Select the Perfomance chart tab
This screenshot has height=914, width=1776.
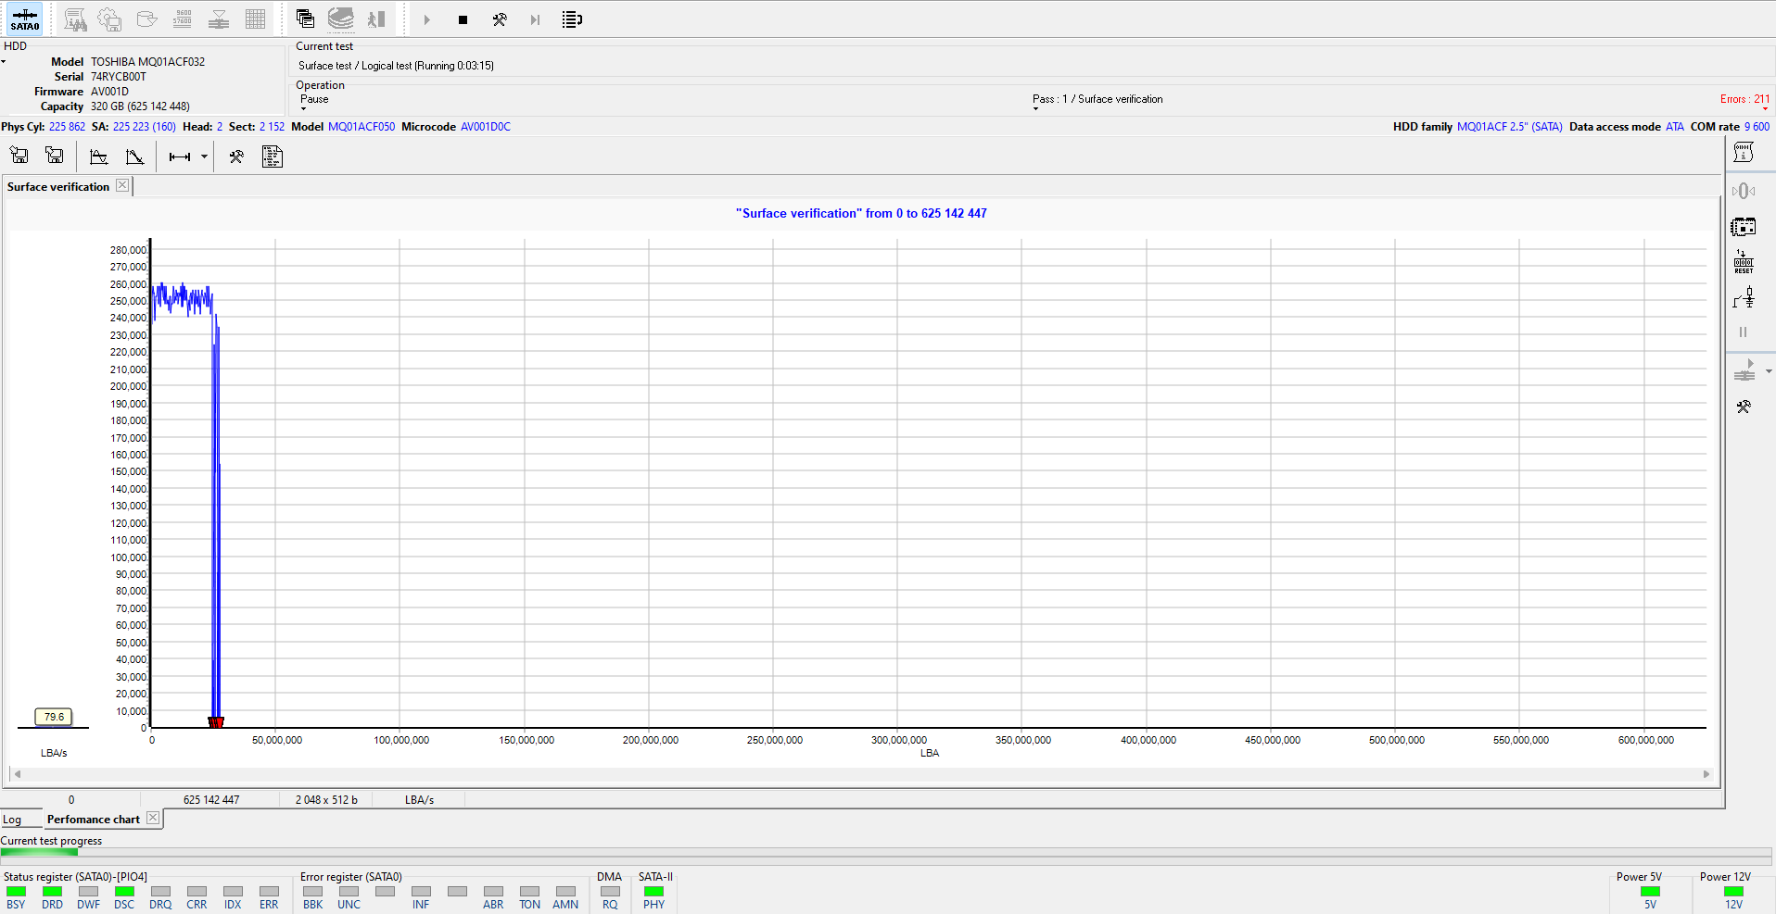pyautogui.click(x=93, y=820)
